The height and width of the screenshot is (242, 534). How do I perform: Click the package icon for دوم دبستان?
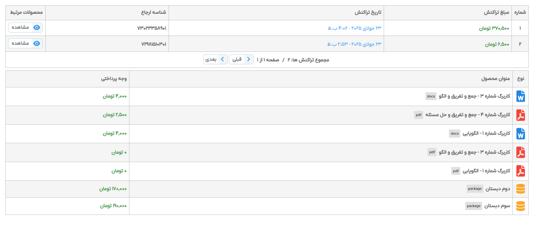click(521, 189)
